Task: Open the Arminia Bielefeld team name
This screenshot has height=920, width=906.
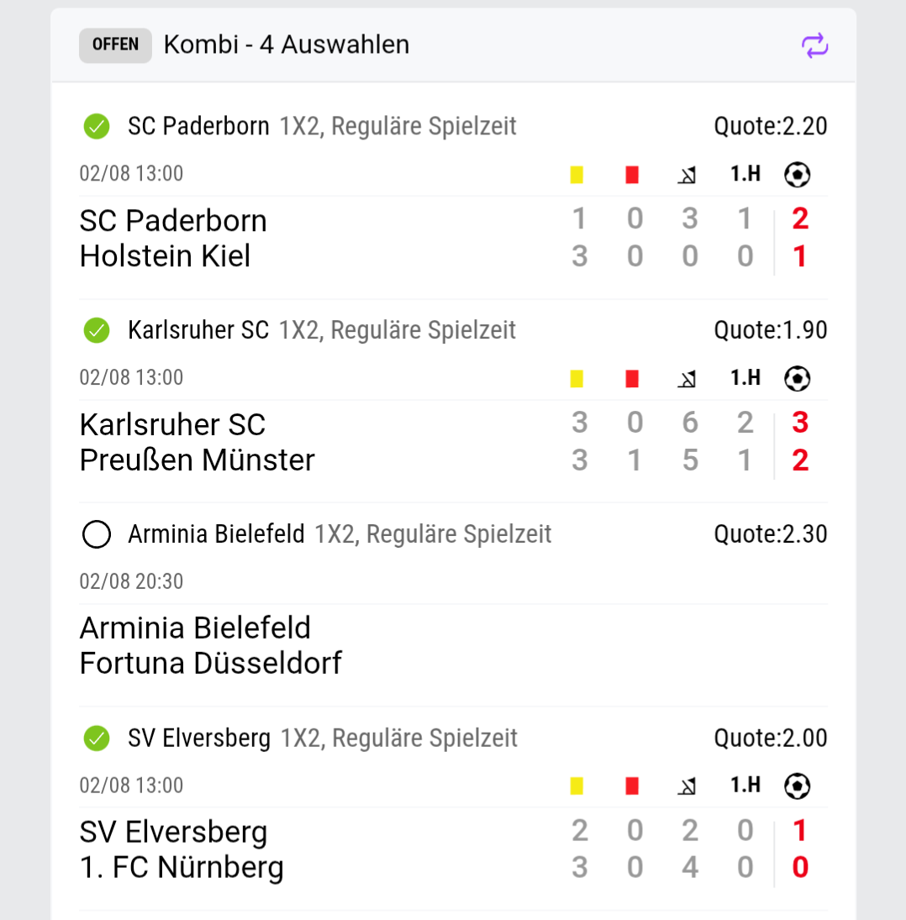Action: [x=195, y=628]
